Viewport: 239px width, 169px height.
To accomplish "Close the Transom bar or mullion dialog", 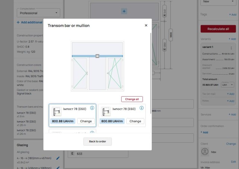I will pos(146,25).
